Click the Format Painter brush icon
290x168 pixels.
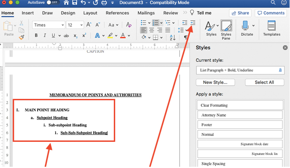click(x=21, y=38)
